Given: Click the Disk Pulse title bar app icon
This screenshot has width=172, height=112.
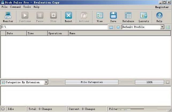Looking at the screenshot, I should [2, 2].
